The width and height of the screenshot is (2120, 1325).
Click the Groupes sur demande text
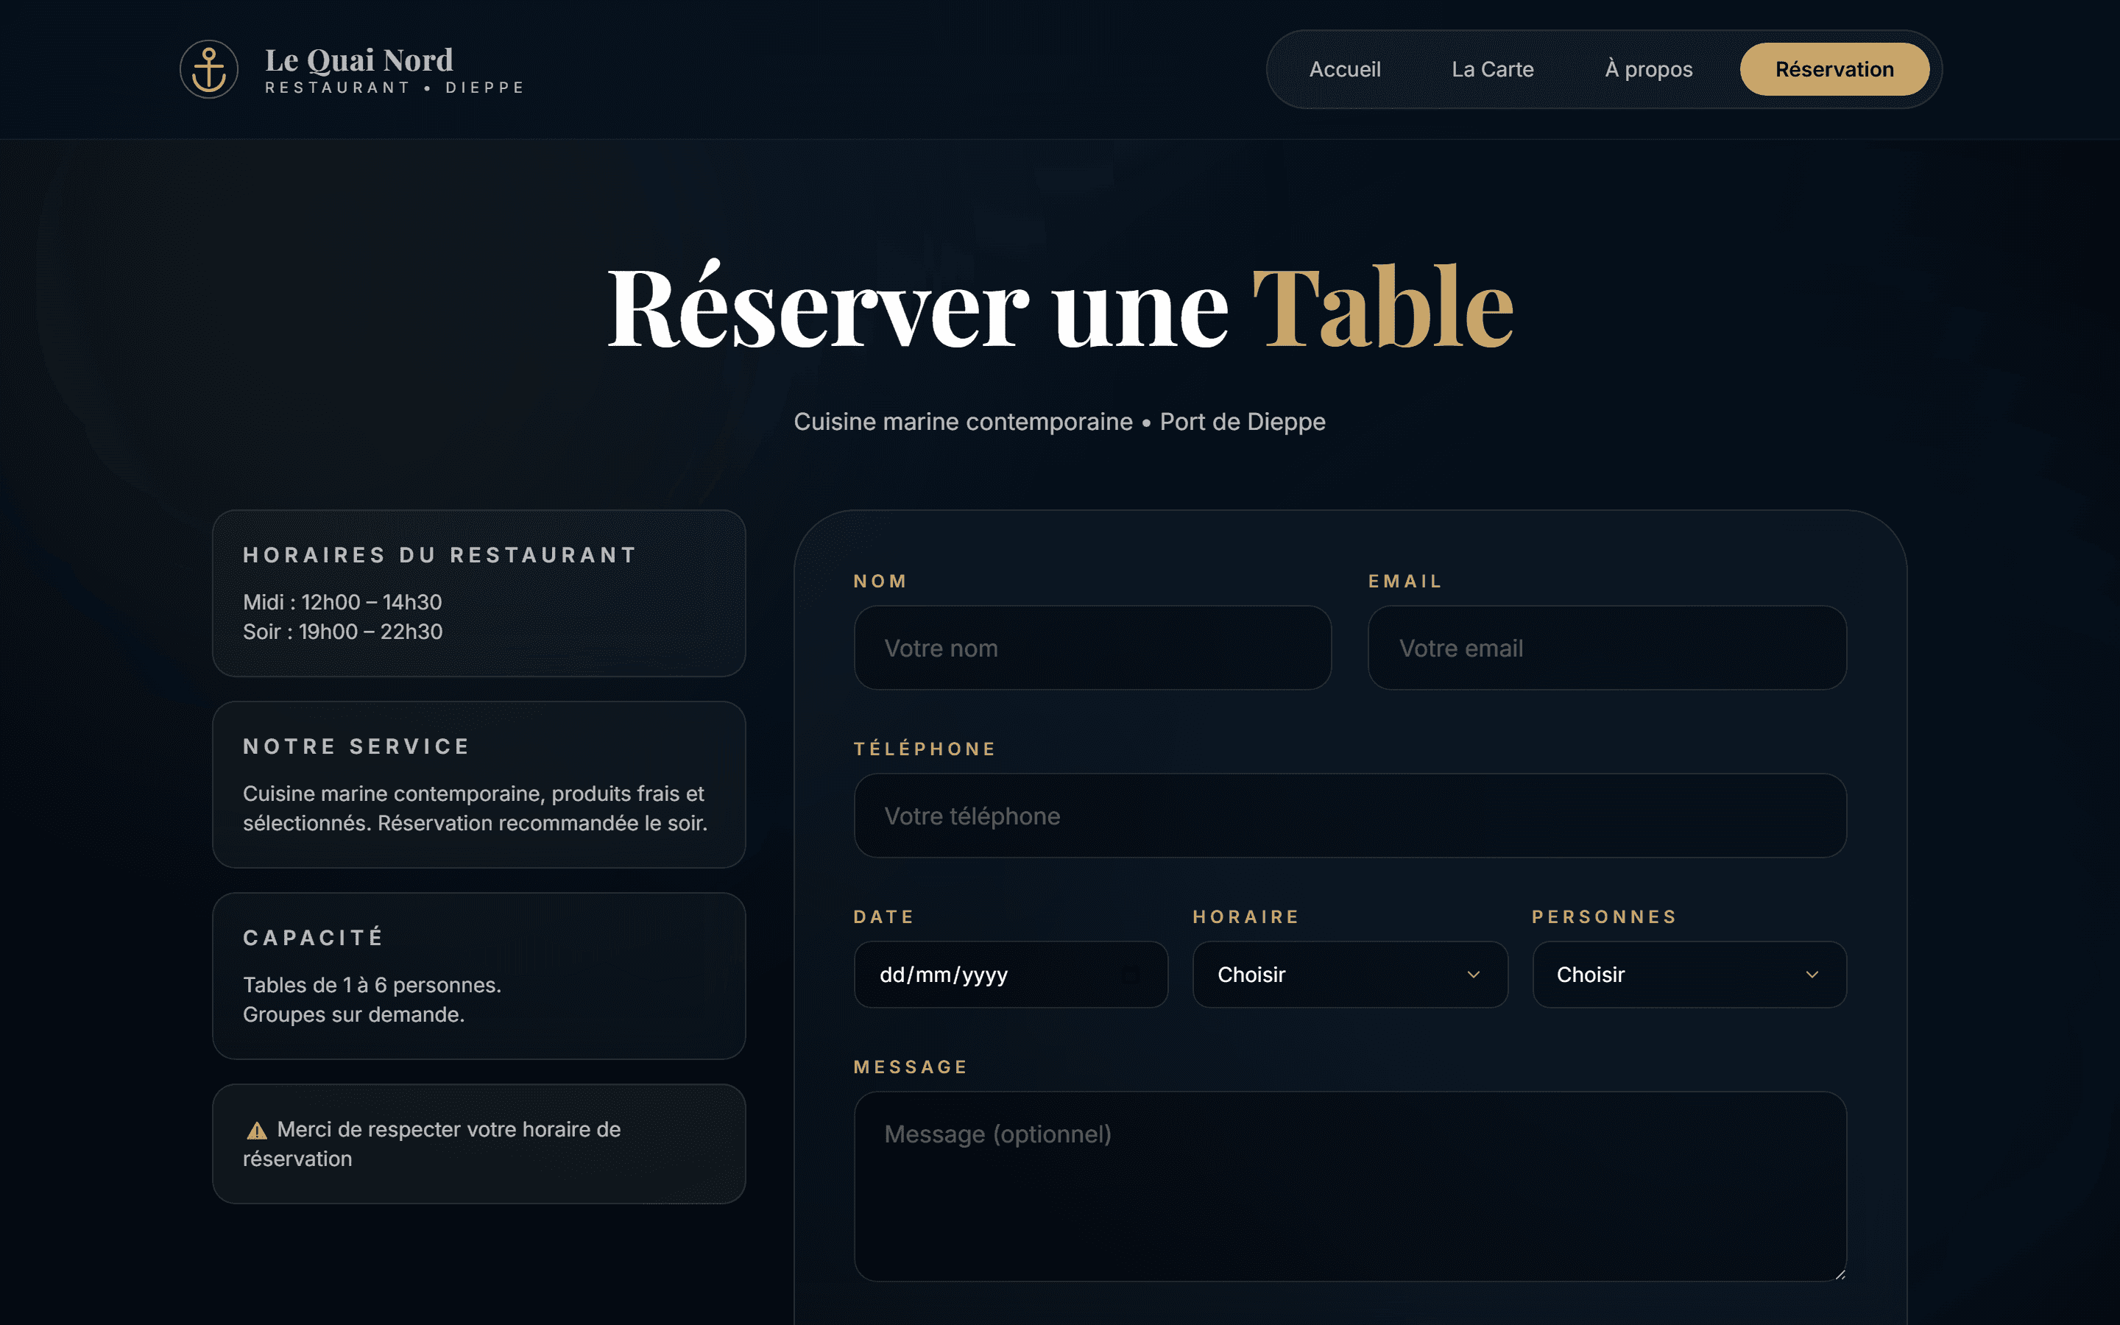pyautogui.click(x=354, y=1015)
